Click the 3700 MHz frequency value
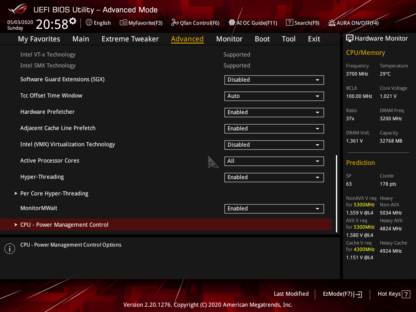Viewport: 416px width, 312px height. (x=357, y=74)
